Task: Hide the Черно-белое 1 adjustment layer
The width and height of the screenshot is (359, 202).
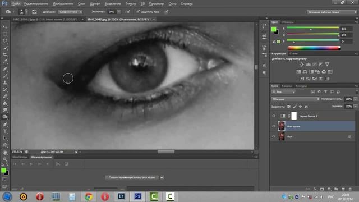Action: [x=274, y=116]
